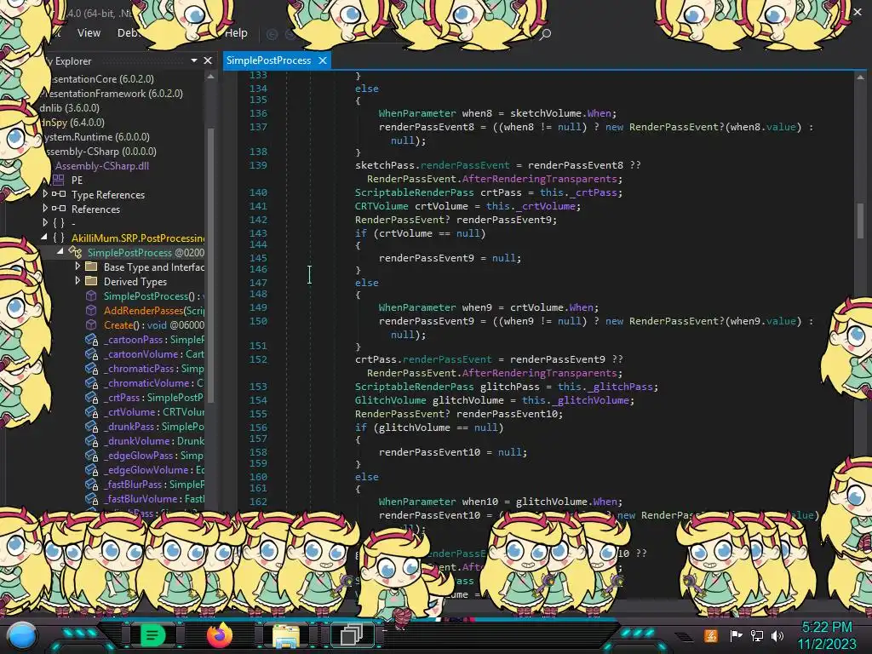Click the search magnifier icon in toolbar
The width and height of the screenshot is (872, 654).
tap(546, 34)
